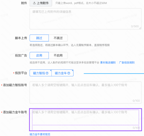144x136 pixels.
Task: Click the 投放平台 field label
Action: [x=21, y=73]
